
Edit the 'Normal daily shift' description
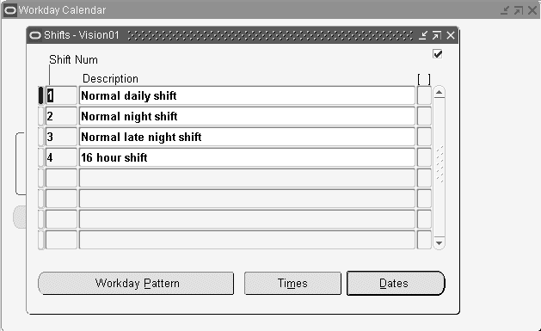(247, 95)
